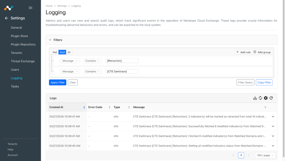Open Tasks in sidebar
Viewport: 285px width, 161px height.
[15, 86]
